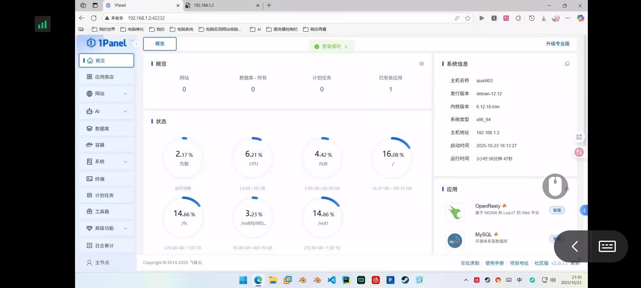
Task: Expand the AI submenu chevron
Action: [x=125, y=111]
